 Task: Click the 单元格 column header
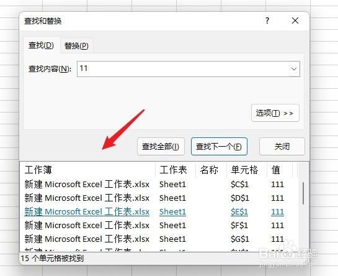(x=247, y=170)
